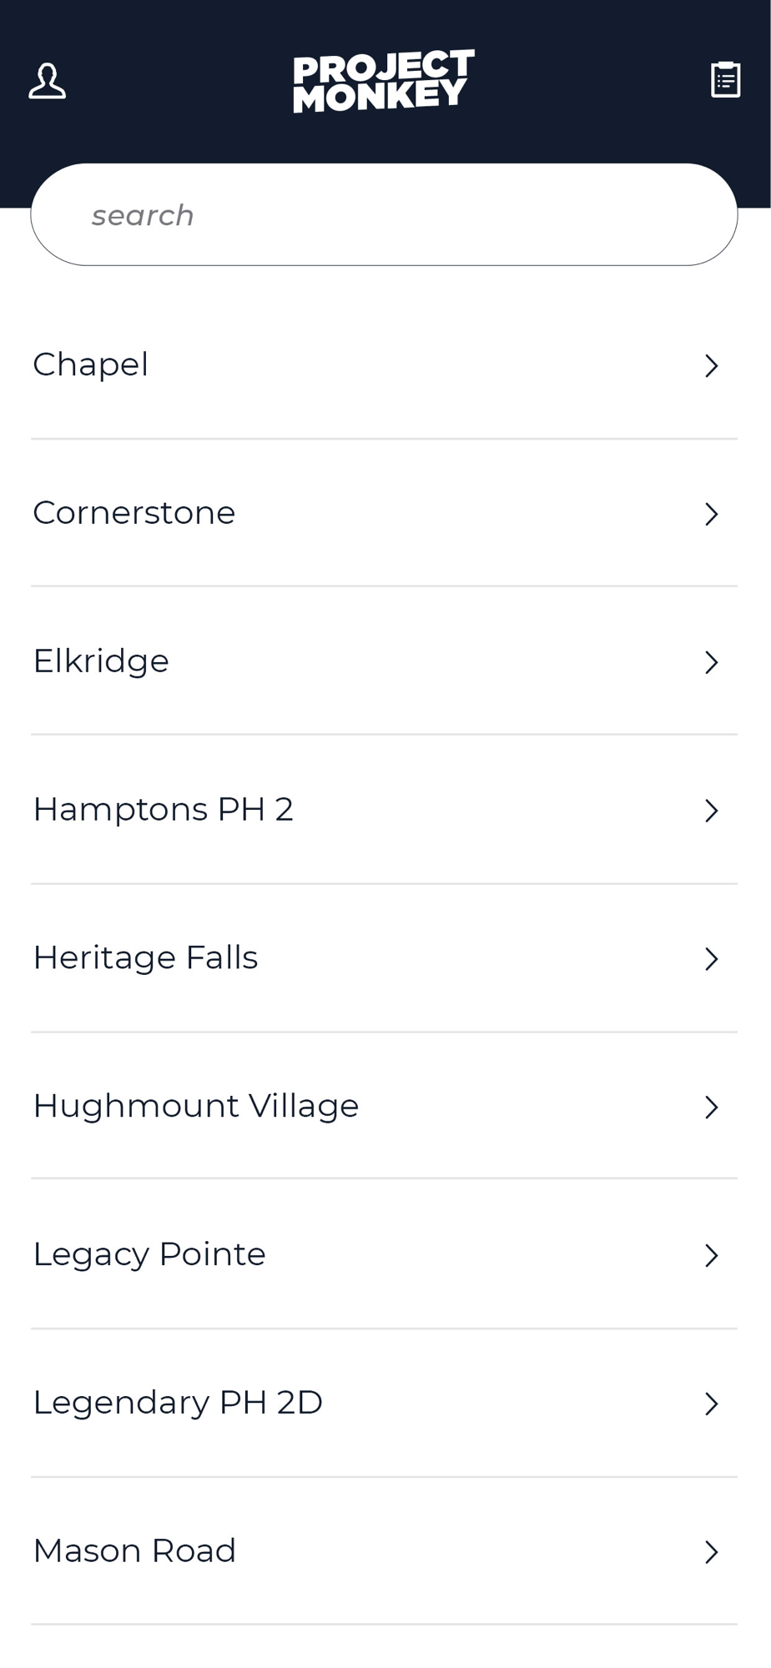
Task: Open the user profile icon
Action: pyautogui.click(x=48, y=81)
